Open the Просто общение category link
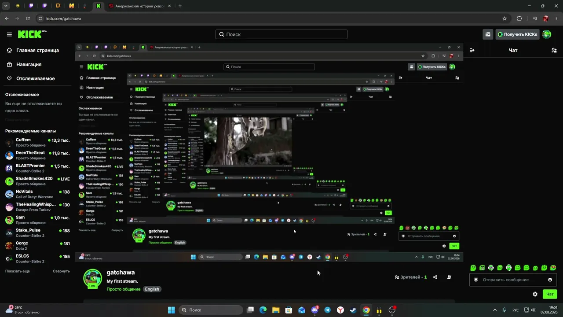 point(124,289)
